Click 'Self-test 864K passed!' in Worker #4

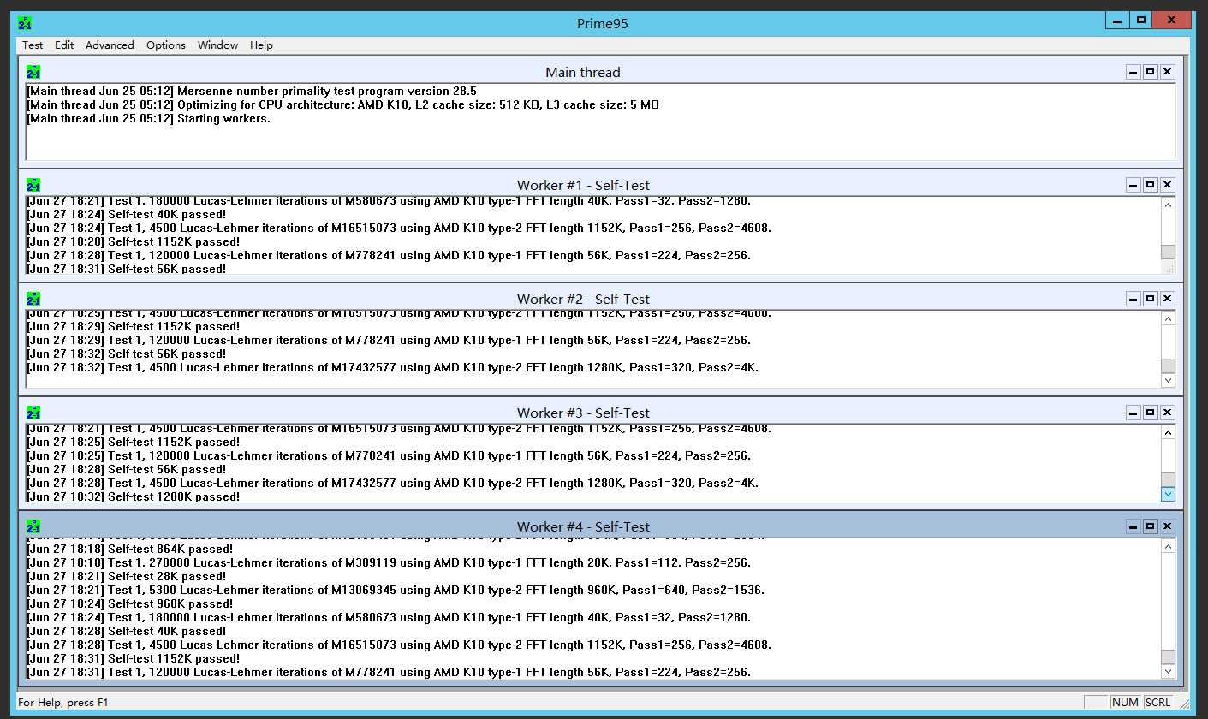pyautogui.click(x=130, y=549)
